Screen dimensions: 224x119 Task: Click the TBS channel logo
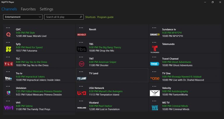[x=82, y=49]
